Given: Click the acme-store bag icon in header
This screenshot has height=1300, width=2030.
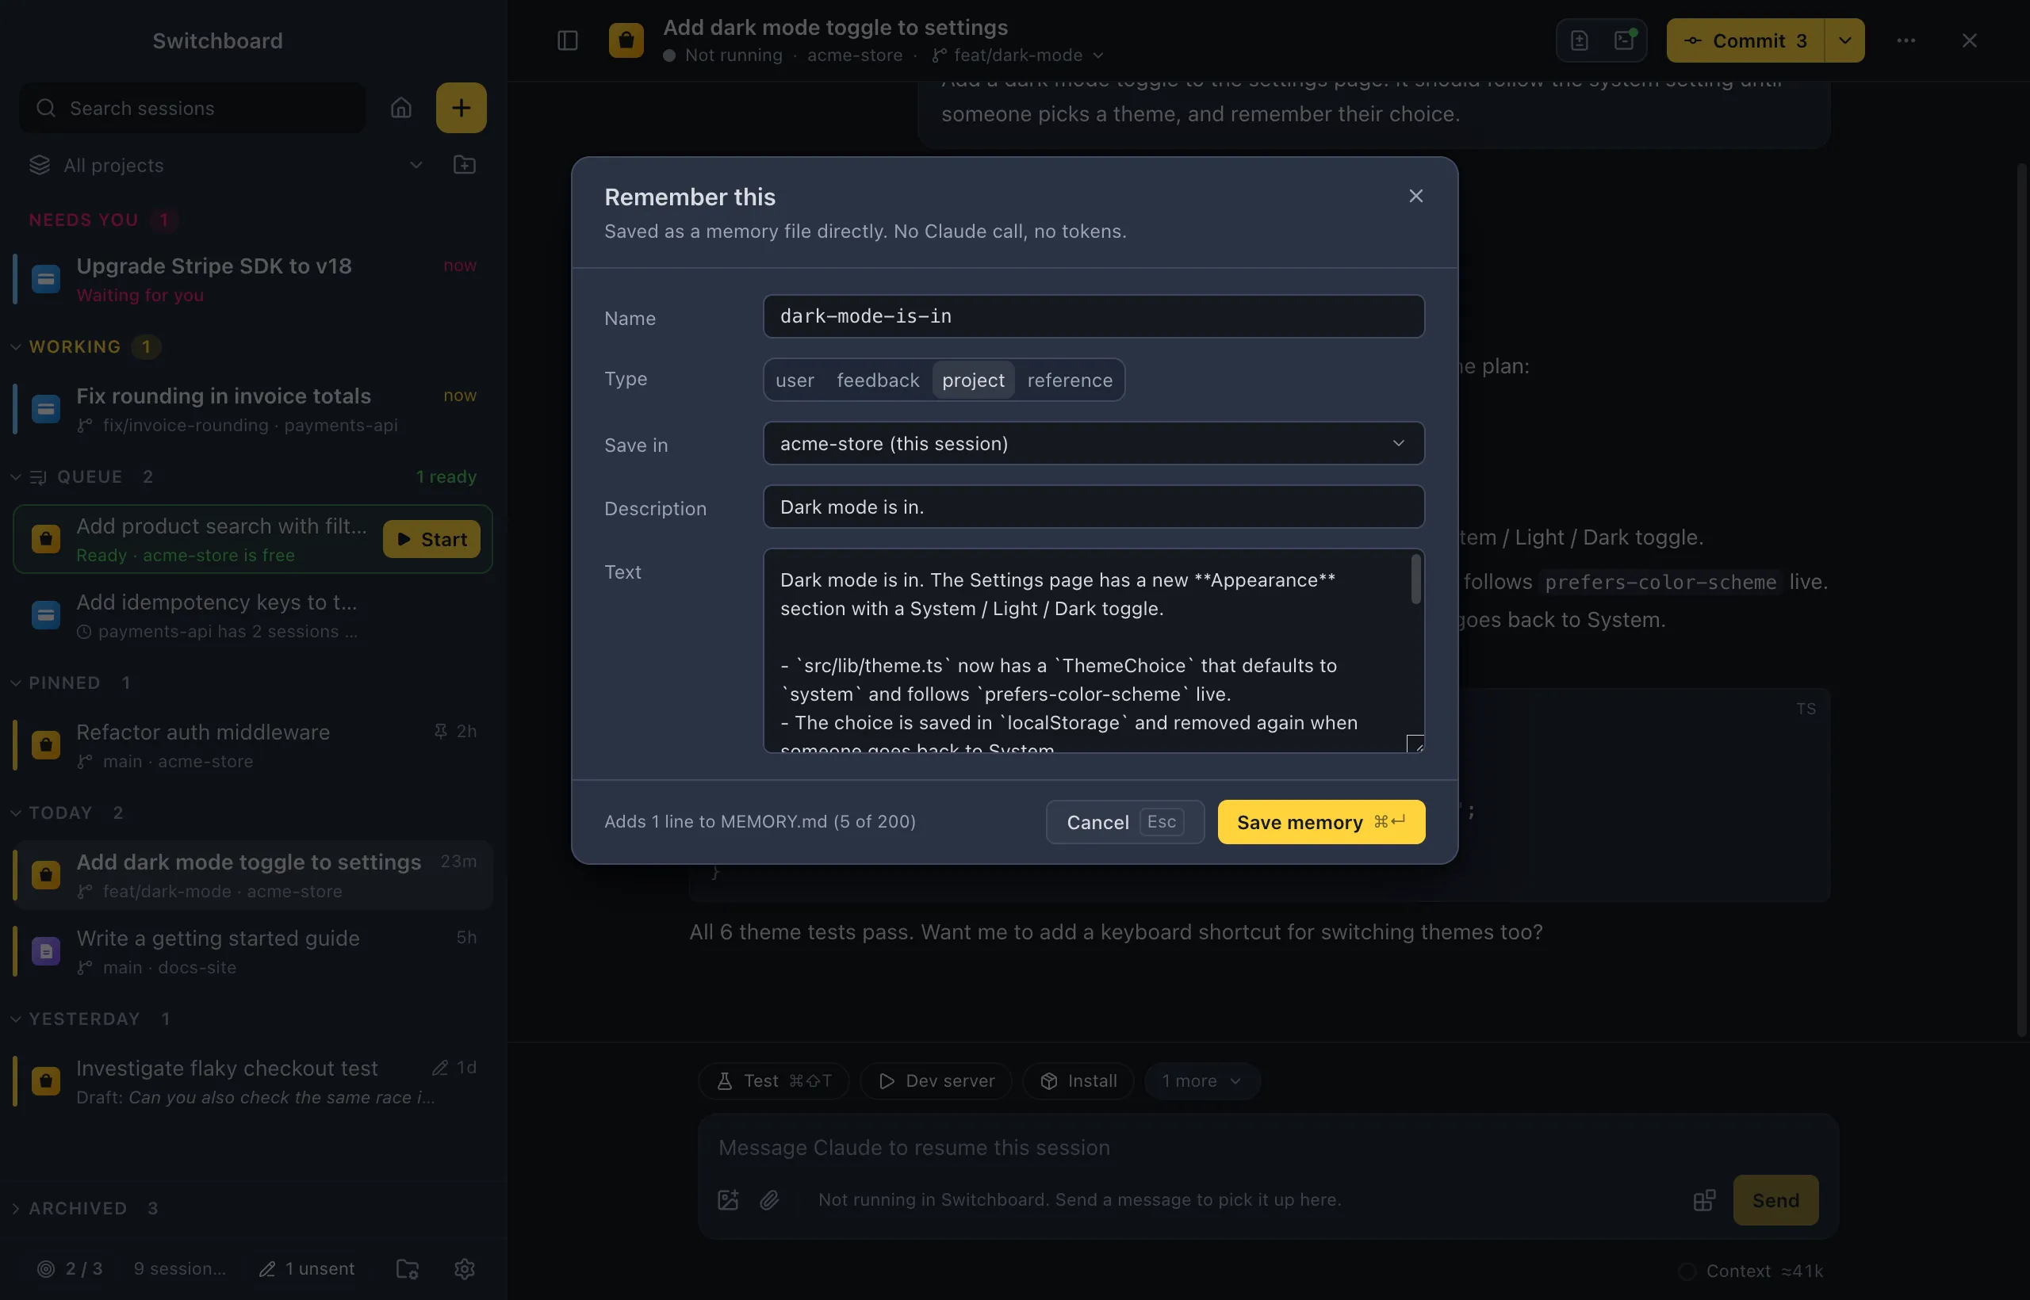Looking at the screenshot, I should (626, 40).
